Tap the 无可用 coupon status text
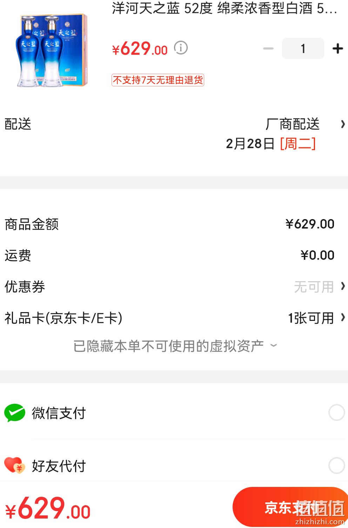 [x=314, y=287]
